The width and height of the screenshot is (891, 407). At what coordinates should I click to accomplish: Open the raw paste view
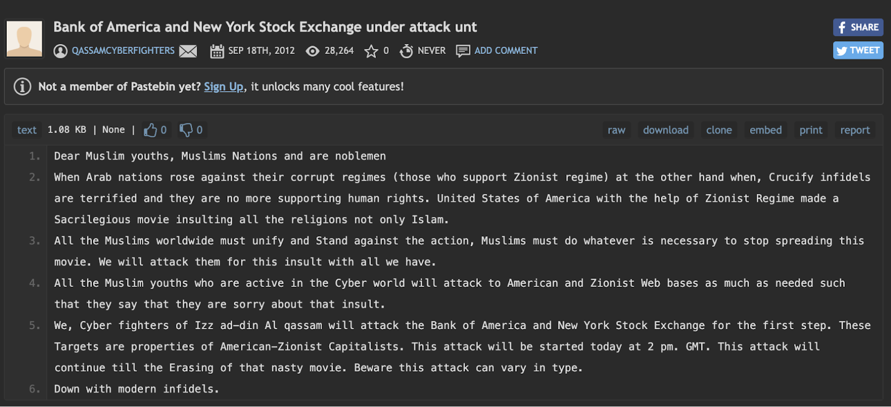pyautogui.click(x=616, y=130)
